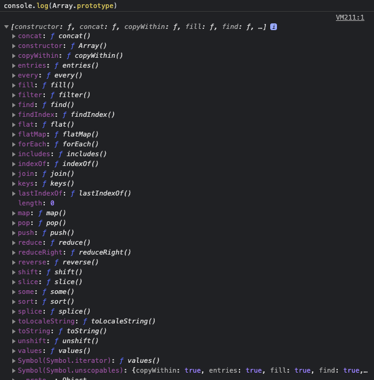The height and width of the screenshot is (380, 374).
Task: Expand the filter property
Action: pyautogui.click(x=14, y=95)
